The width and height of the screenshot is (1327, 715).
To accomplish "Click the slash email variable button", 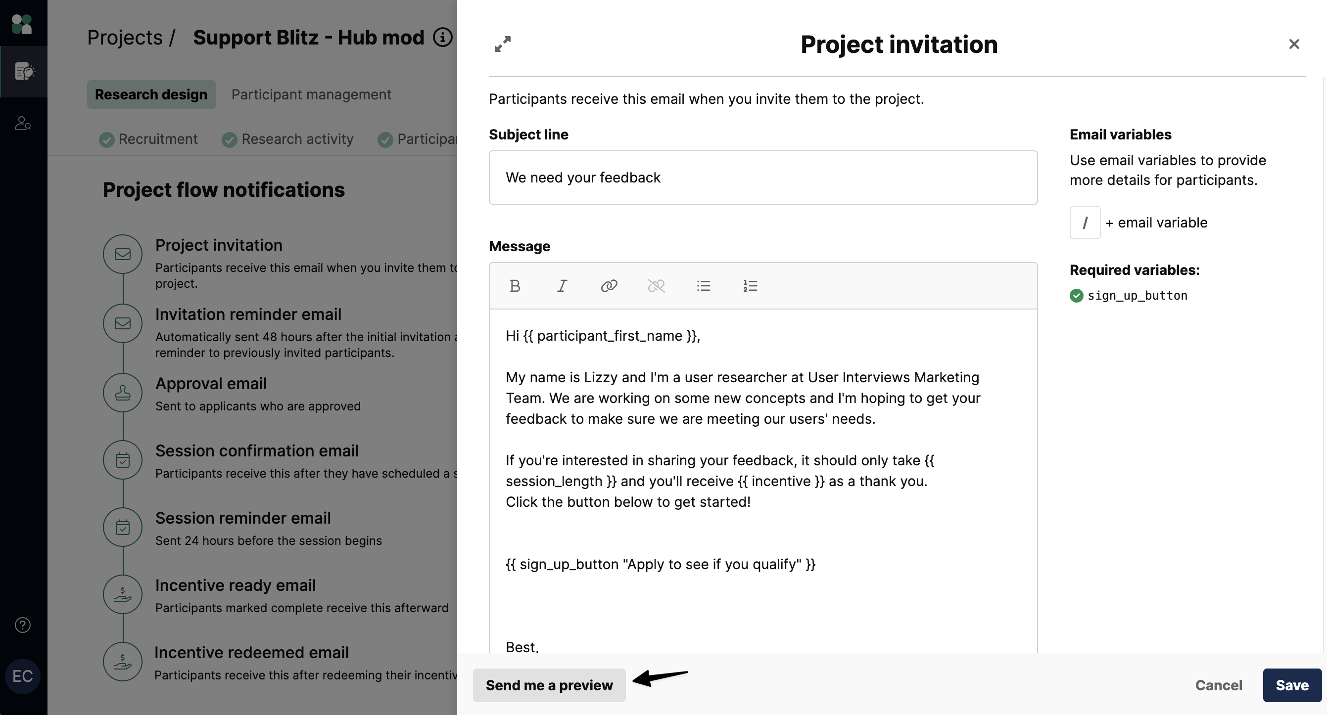I will coord(1085,223).
